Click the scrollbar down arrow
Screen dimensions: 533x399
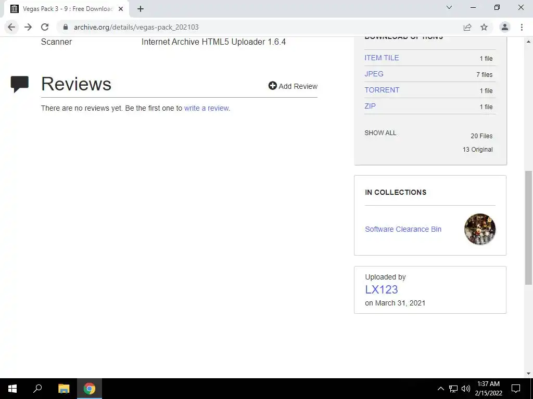(x=528, y=374)
